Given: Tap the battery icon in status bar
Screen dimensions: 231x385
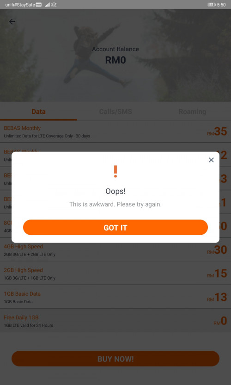Looking at the screenshot, I should click(x=212, y=5).
